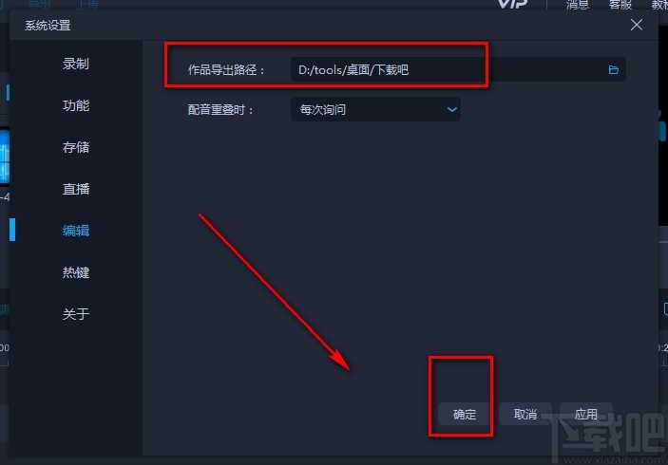Close the 系统设置 dialog
The image size is (668, 465).
pos(637,25)
